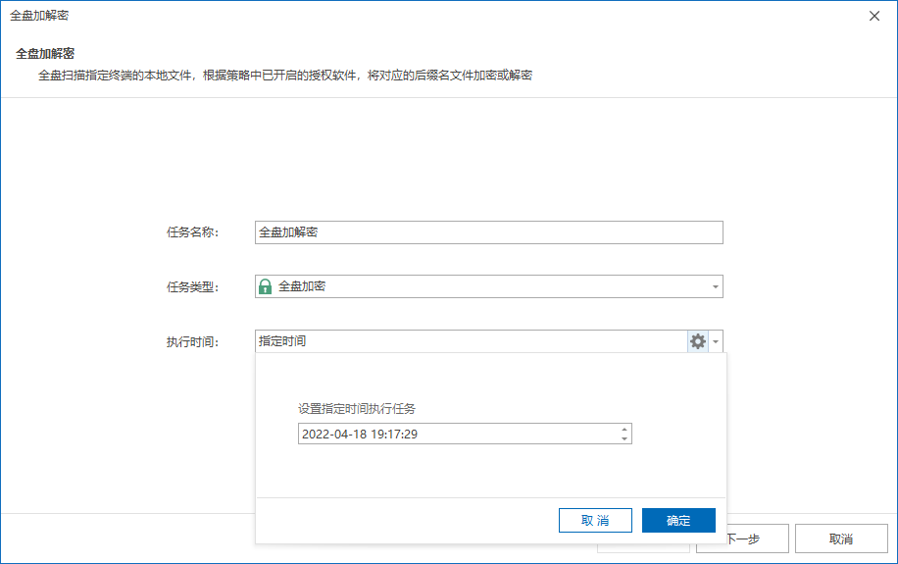Click the 指定时间 combo box text
The width and height of the screenshot is (898, 564).
[x=282, y=341]
